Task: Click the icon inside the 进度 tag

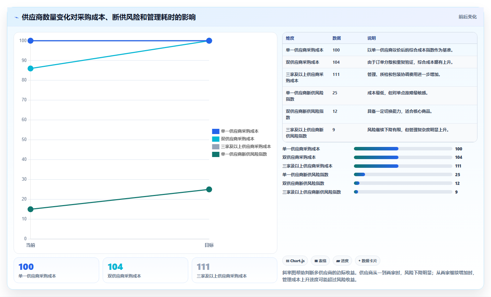Action: pyautogui.click(x=338, y=261)
